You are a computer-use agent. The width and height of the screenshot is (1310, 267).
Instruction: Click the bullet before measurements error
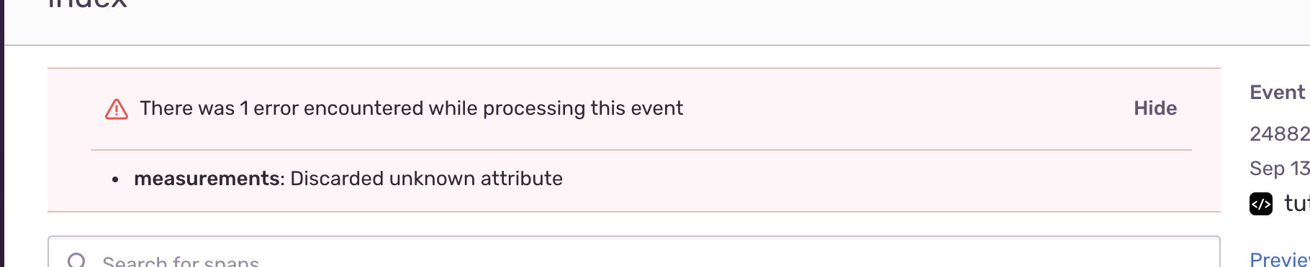[x=115, y=179]
